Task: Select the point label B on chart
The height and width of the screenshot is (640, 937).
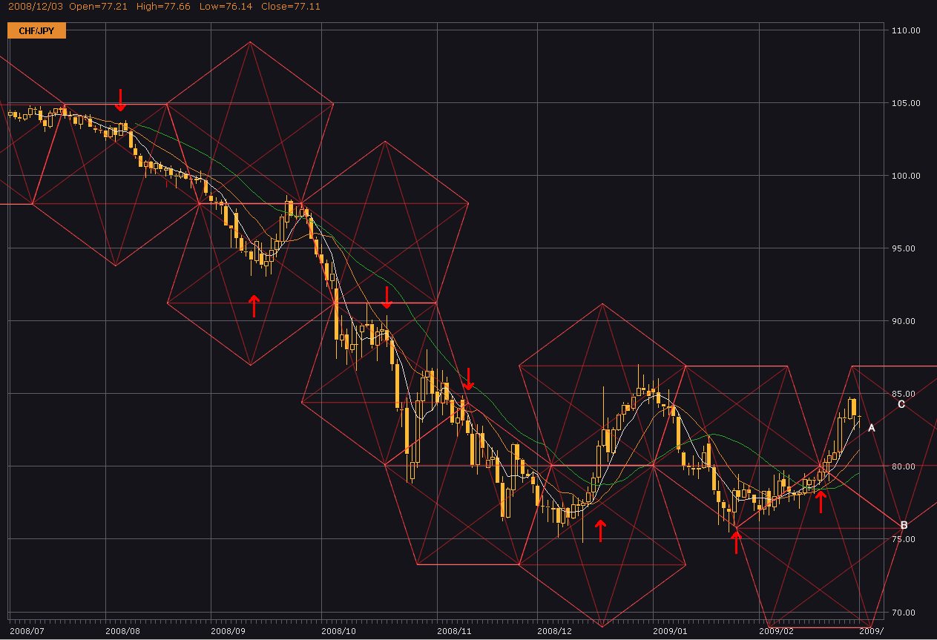Action: pyautogui.click(x=904, y=525)
